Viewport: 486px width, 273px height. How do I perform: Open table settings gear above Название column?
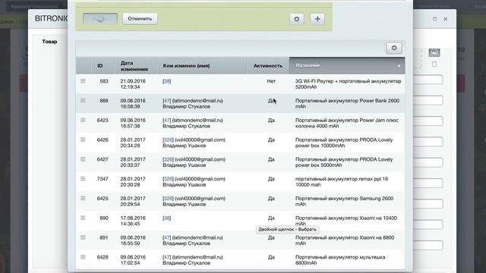pyautogui.click(x=394, y=48)
